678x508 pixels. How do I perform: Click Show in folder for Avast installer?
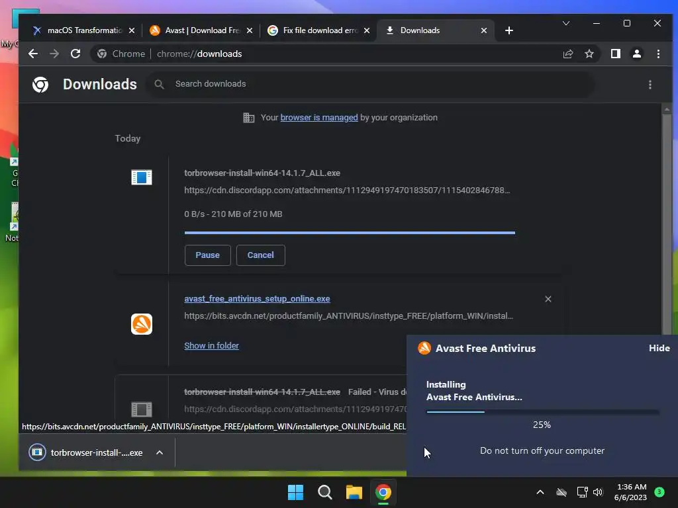click(211, 345)
